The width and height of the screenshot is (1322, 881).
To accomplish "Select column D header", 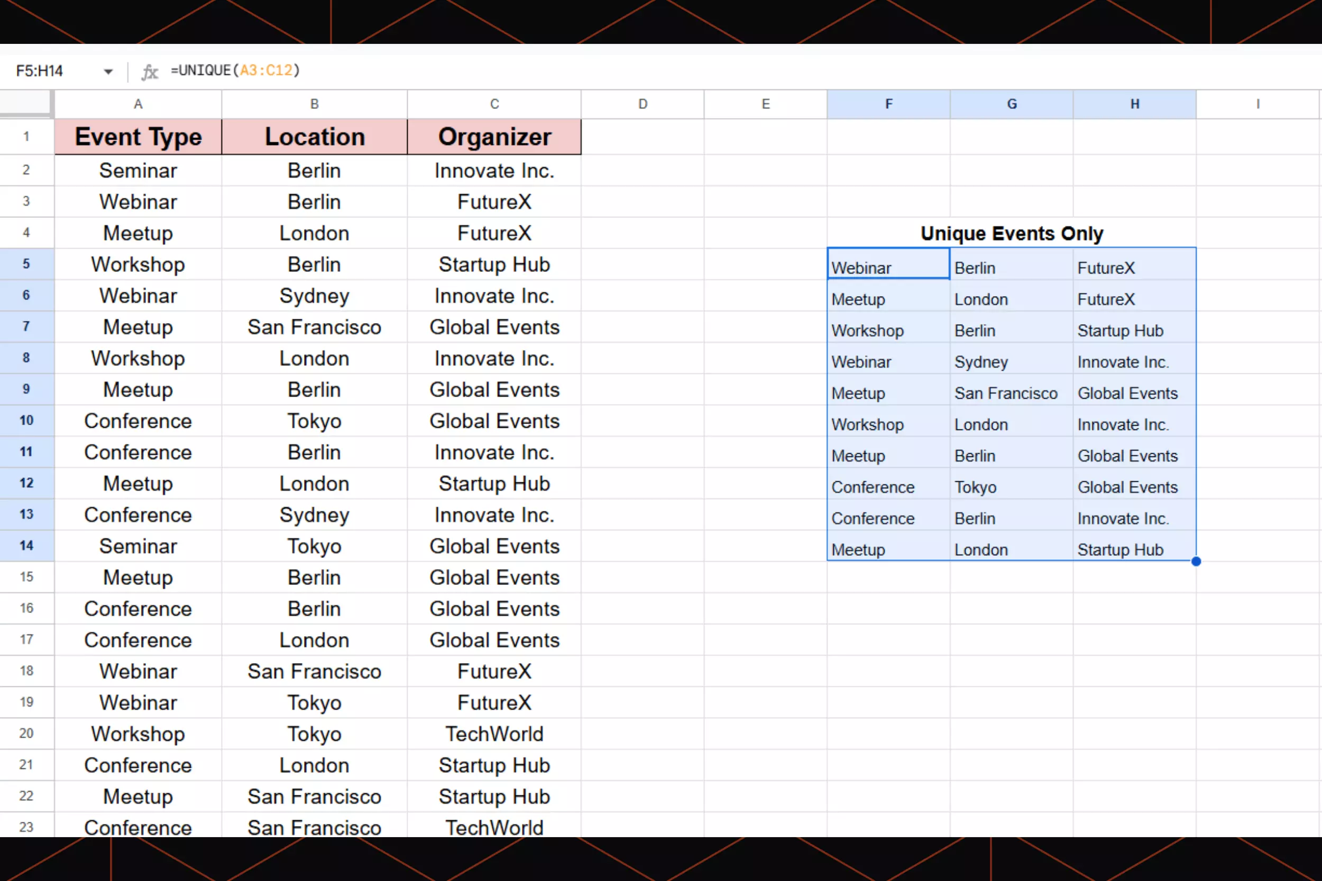I will [x=642, y=104].
